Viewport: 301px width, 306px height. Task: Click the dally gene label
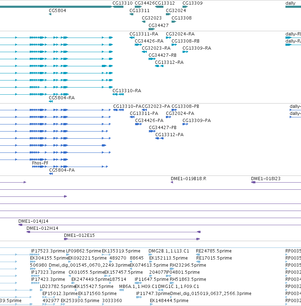click(290, 3)
